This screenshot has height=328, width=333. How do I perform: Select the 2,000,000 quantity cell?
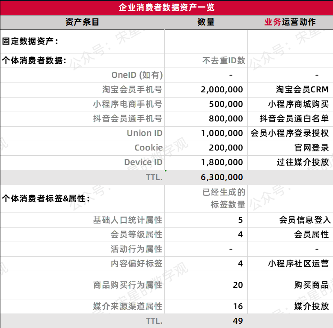tap(222, 90)
